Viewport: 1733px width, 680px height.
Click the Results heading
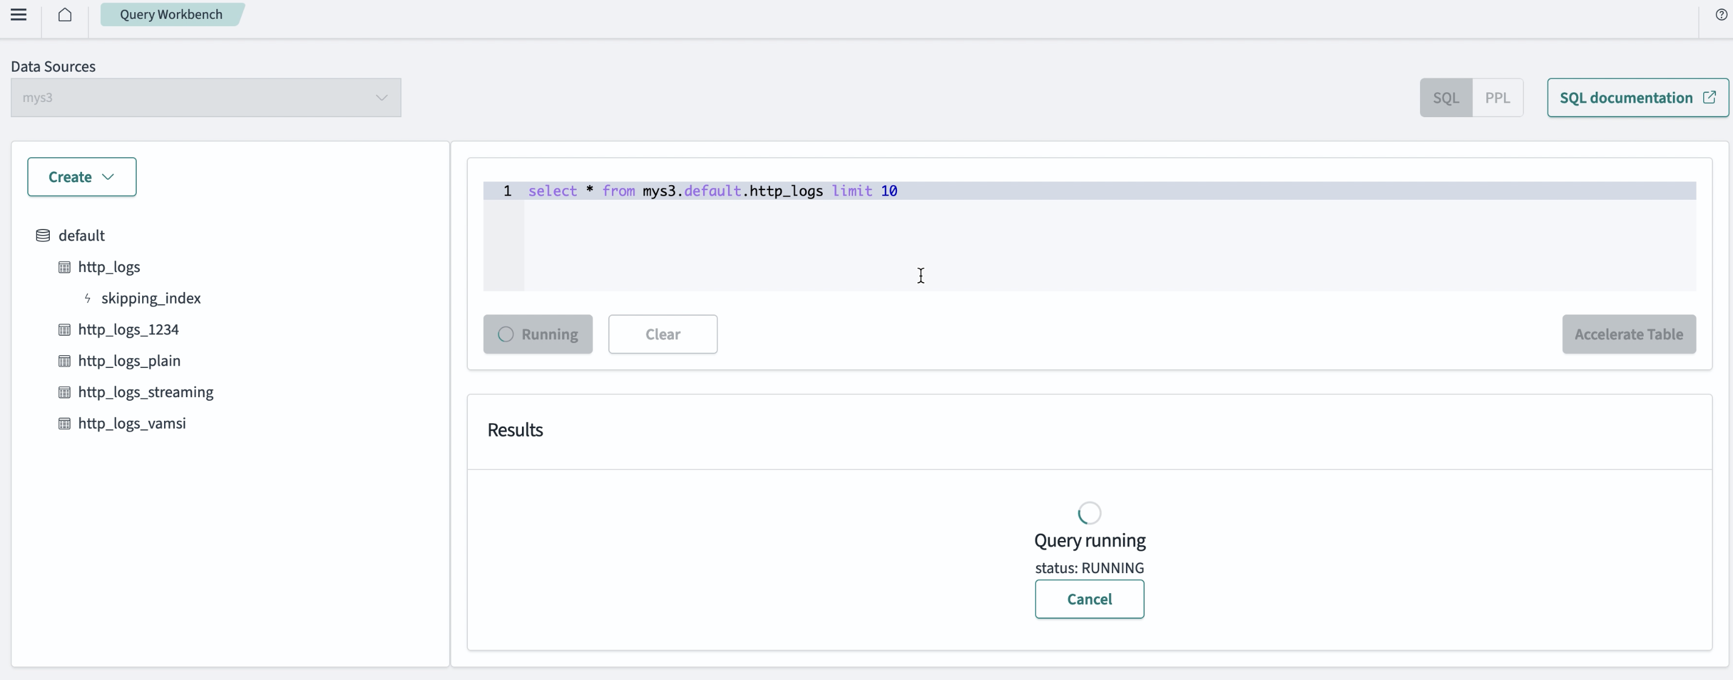[515, 430]
